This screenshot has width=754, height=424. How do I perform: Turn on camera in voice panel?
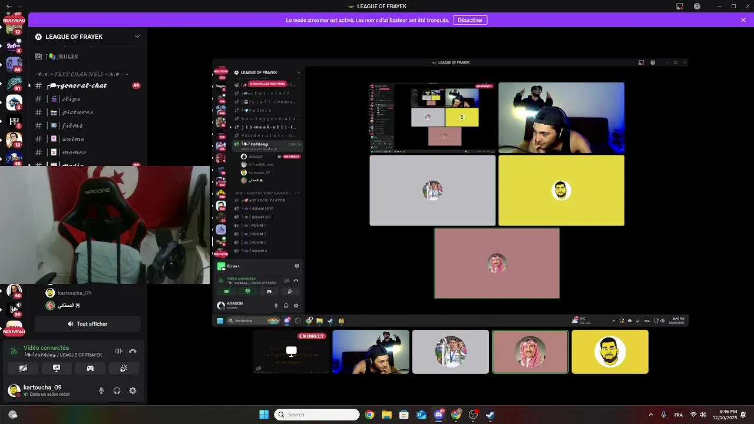tap(23, 368)
